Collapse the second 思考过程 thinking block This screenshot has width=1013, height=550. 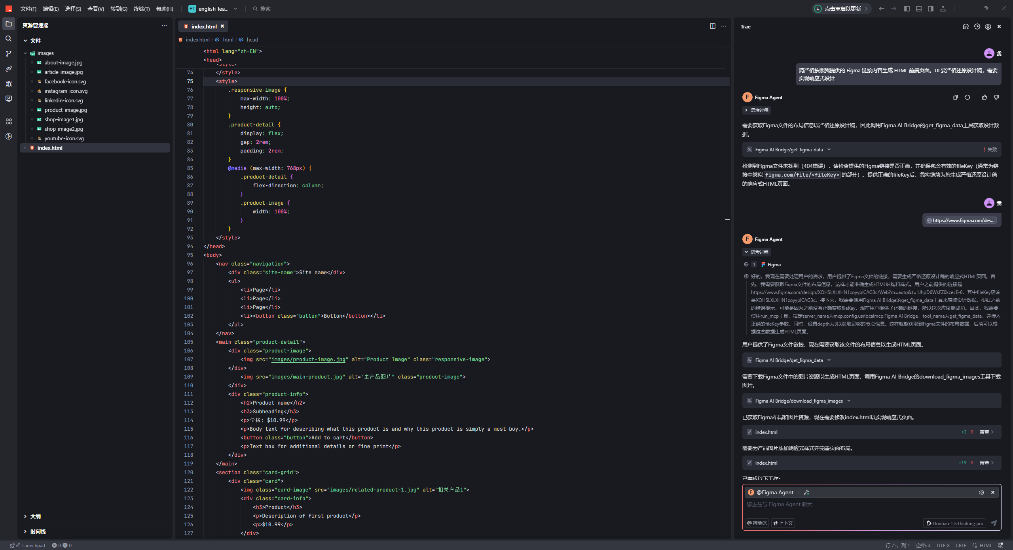[756, 252]
